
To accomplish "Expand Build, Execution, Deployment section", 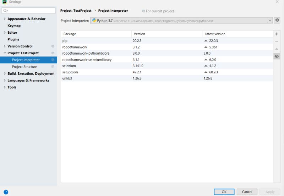I will click(5, 74).
